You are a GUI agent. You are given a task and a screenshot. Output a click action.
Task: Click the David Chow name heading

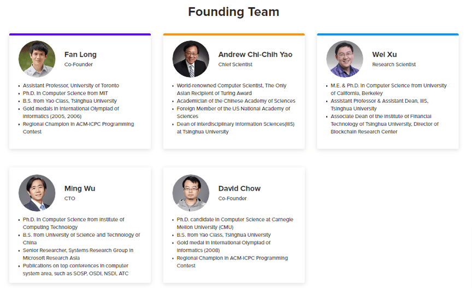pos(239,189)
